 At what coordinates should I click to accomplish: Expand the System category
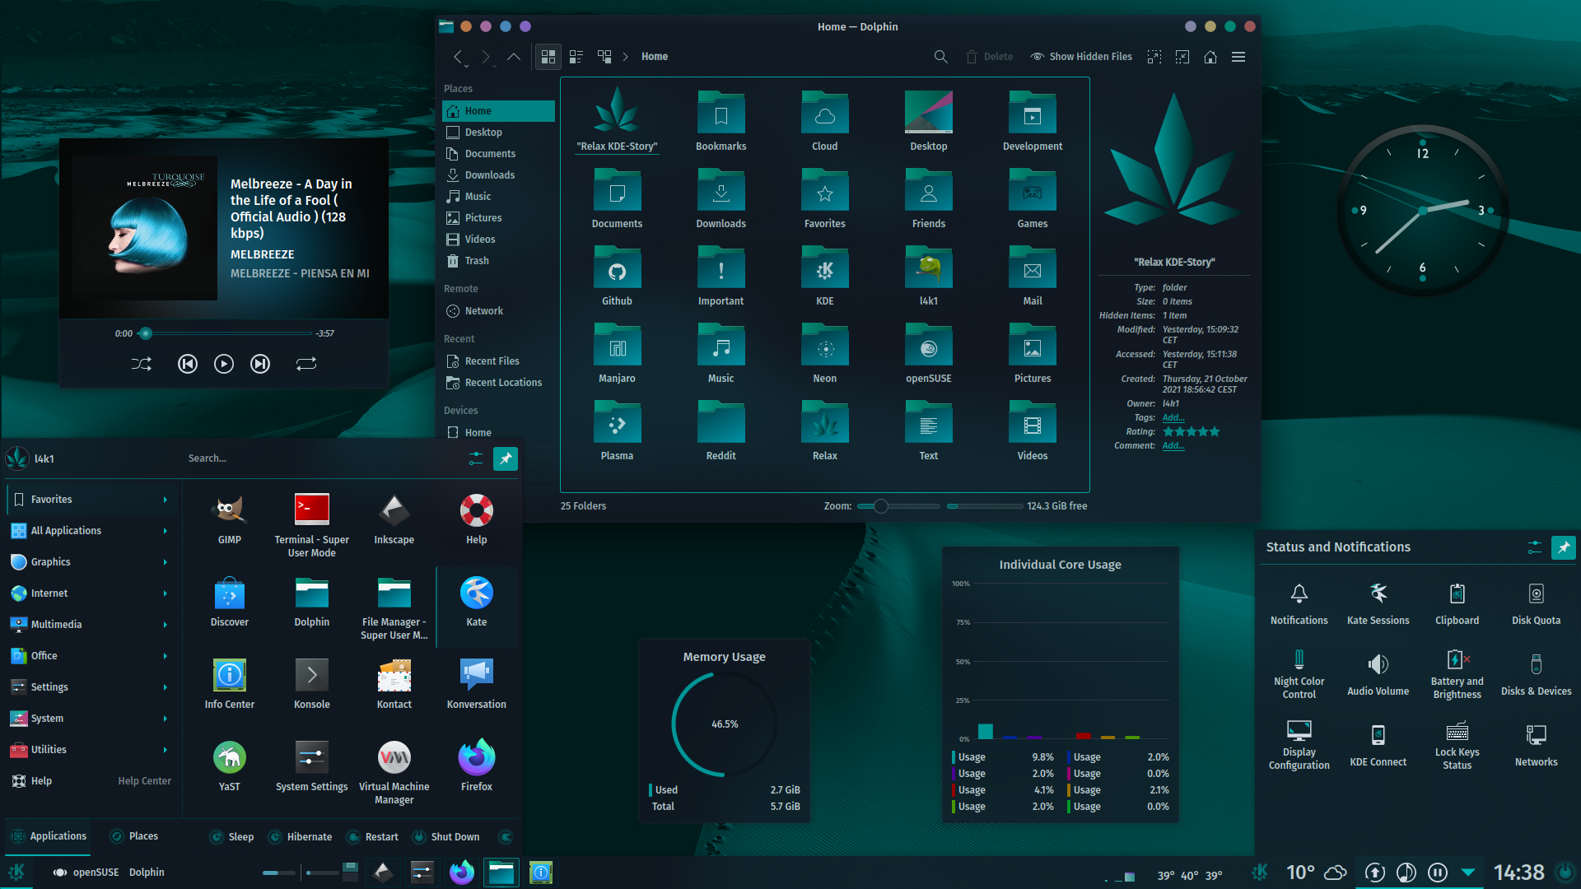click(x=91, y=719)
